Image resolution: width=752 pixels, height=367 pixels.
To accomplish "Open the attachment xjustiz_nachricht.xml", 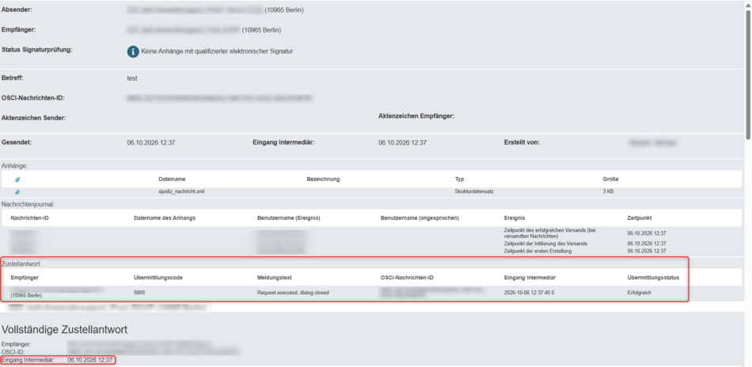I will coord(182,191).
